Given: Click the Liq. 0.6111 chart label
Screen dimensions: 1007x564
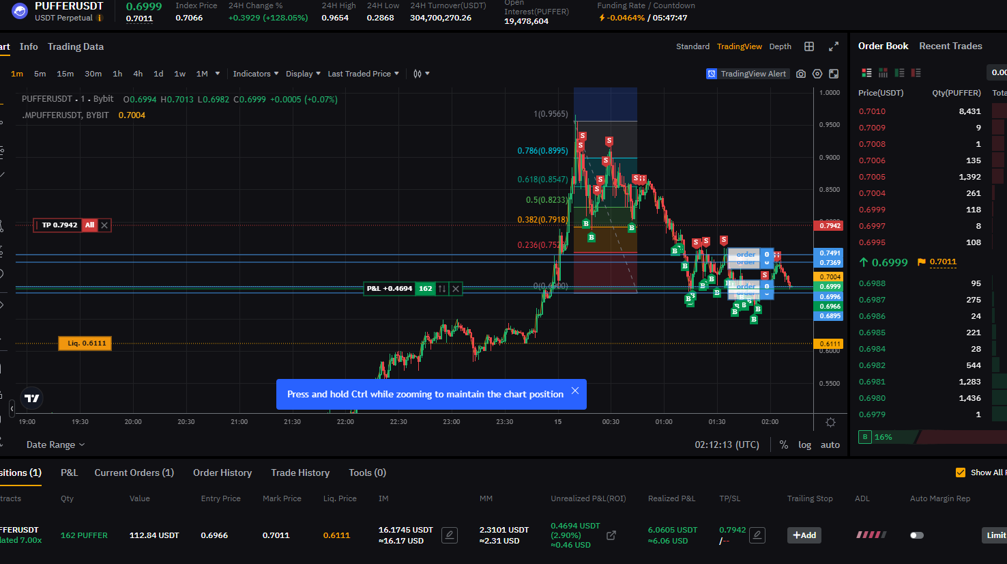Looking at the screenshot, I should (85, 343).
